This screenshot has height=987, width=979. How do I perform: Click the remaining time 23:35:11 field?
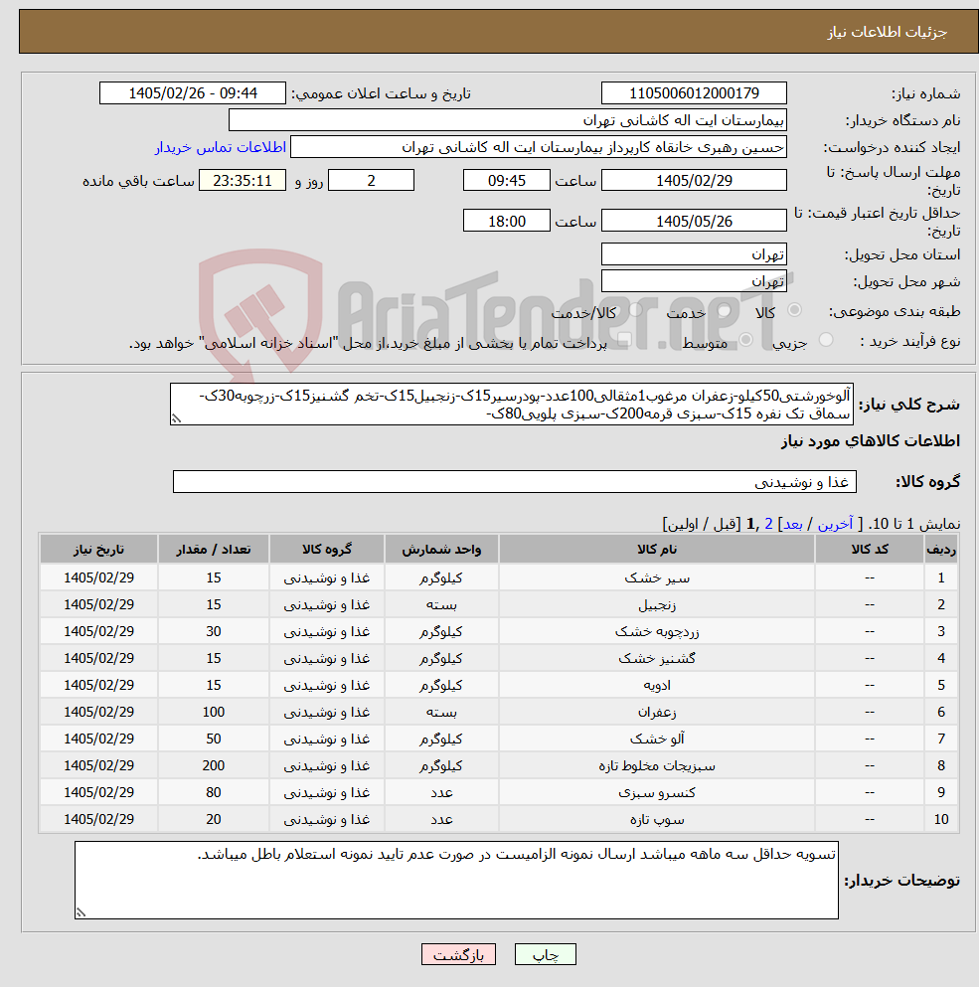(243, 180)
